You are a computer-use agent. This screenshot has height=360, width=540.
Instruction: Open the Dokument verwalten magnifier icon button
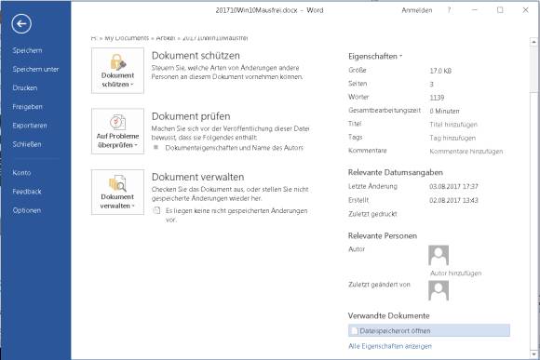[x=117, y=192]
